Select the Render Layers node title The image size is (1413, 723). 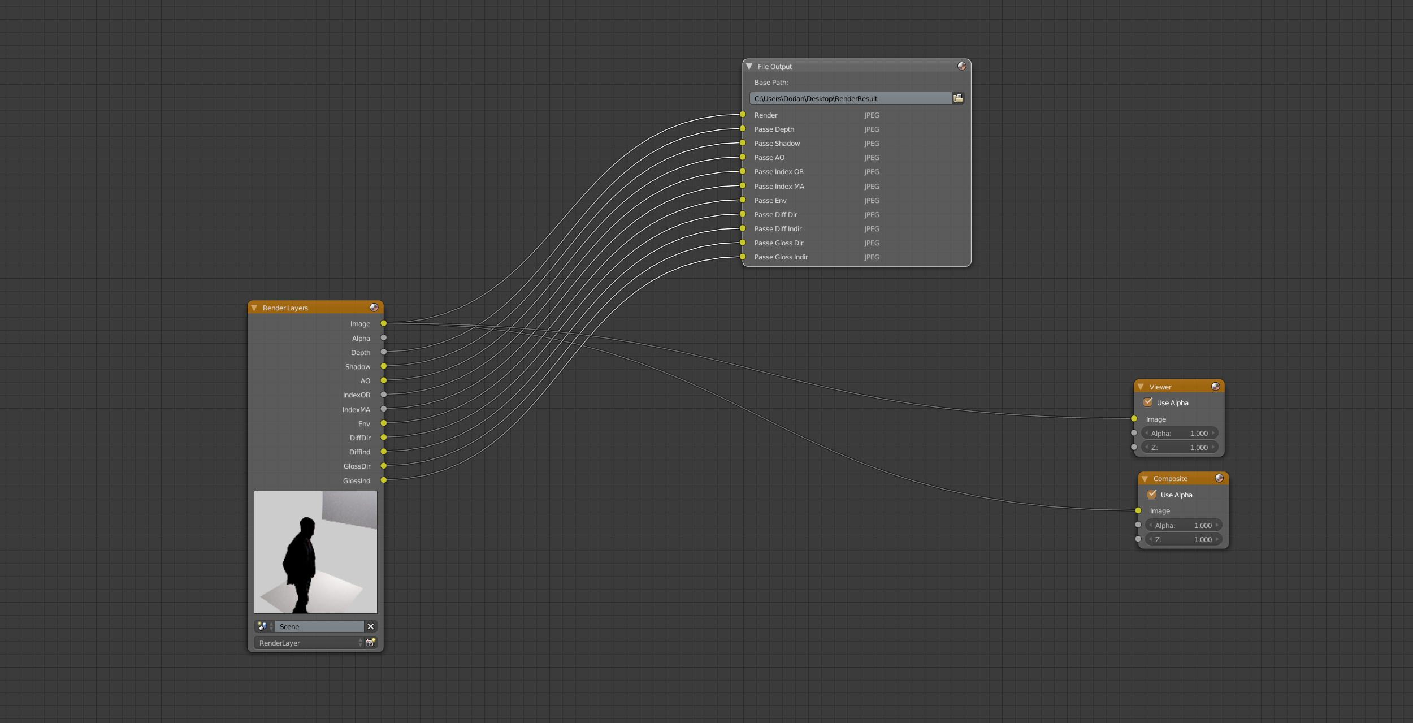click(285, 308)
